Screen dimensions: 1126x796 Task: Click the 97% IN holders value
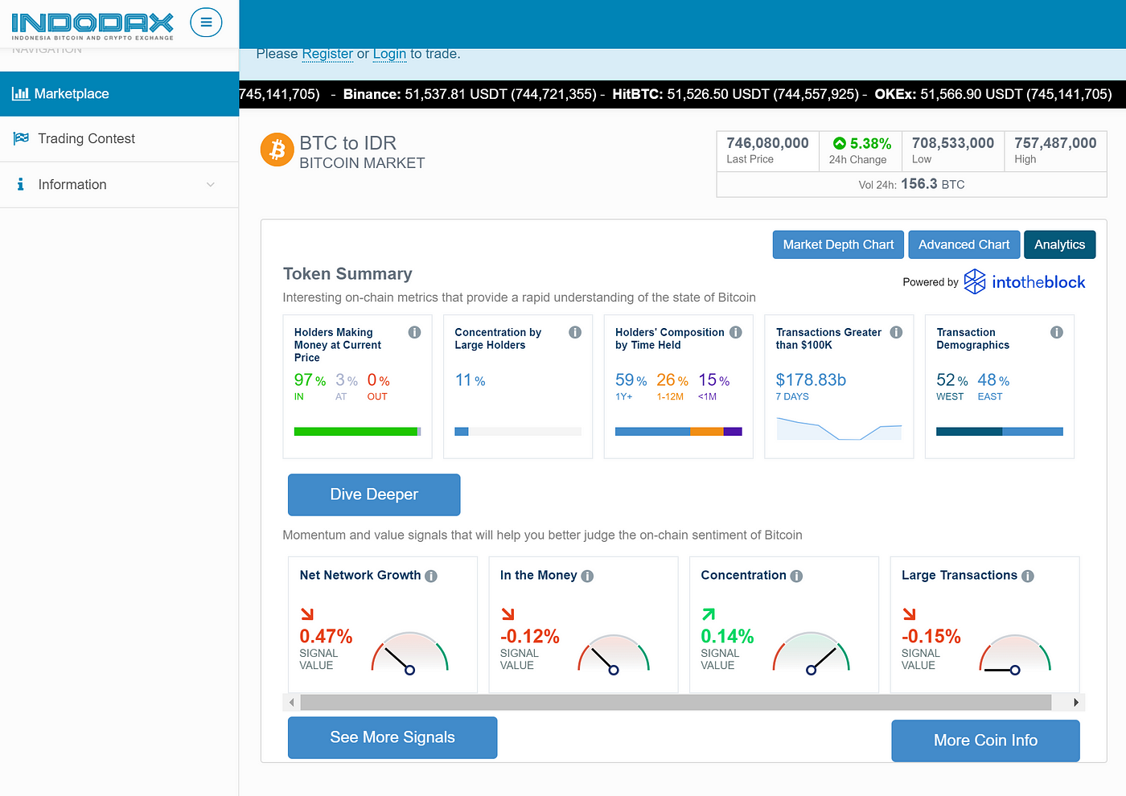tap(310, 380)
